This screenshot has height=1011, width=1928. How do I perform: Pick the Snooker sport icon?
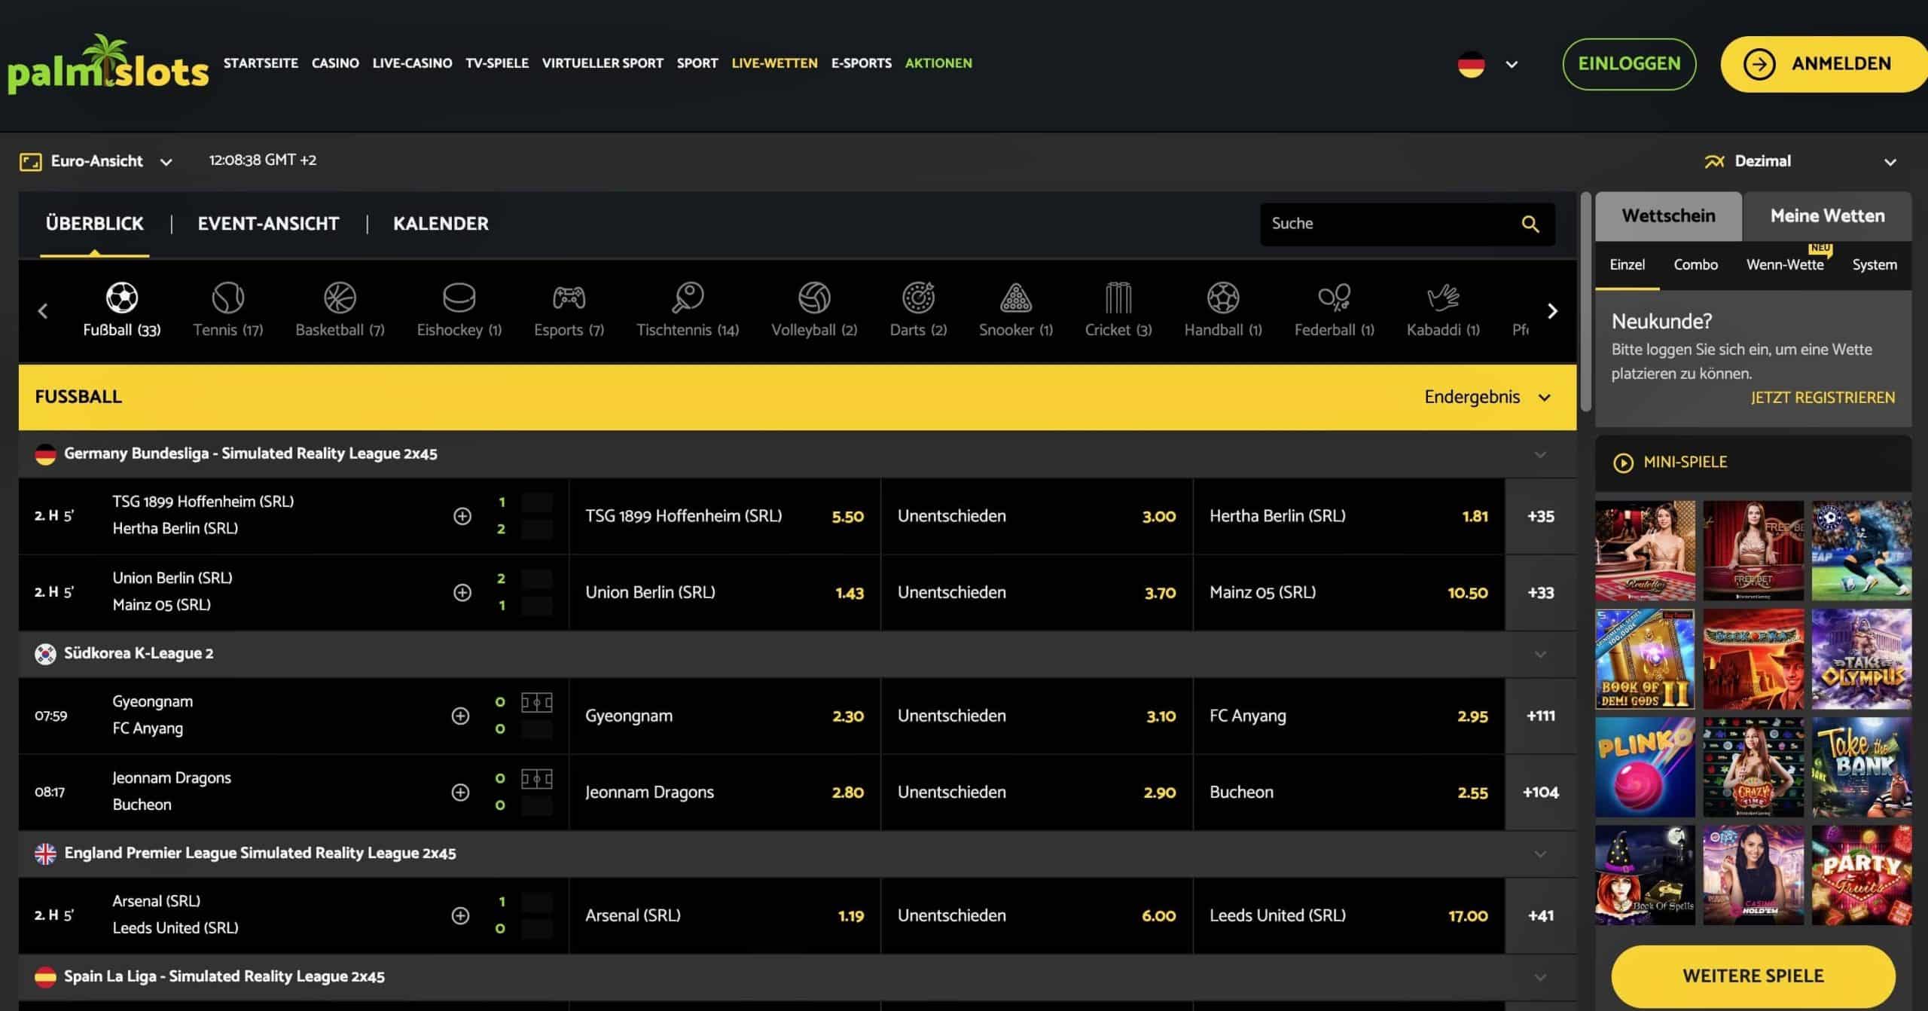(x=1015, y=298)
